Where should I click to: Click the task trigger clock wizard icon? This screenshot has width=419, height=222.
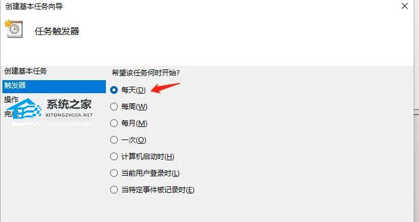tap(14, 28)
